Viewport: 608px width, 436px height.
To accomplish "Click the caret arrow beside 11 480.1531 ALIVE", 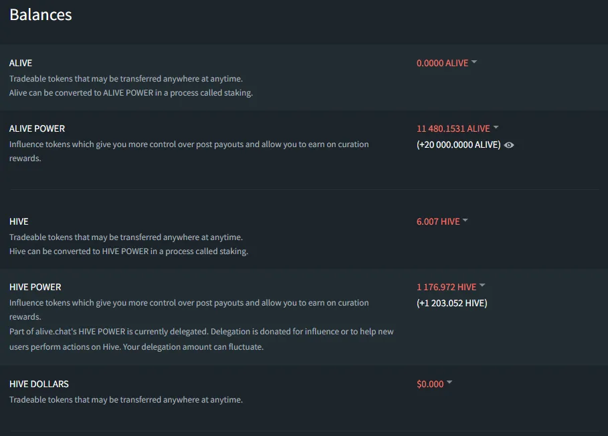I will coord(496,127).
